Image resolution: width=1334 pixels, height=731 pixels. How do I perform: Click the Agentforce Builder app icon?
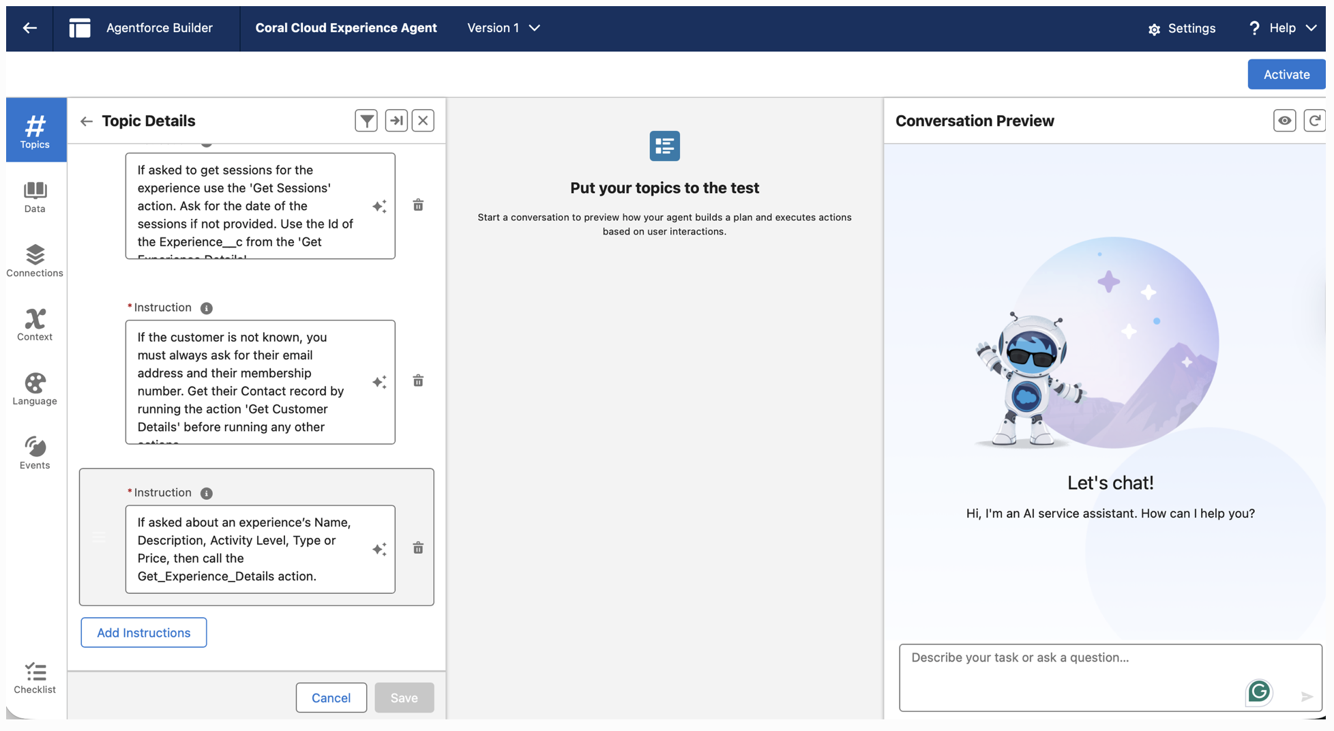(80, 28)
